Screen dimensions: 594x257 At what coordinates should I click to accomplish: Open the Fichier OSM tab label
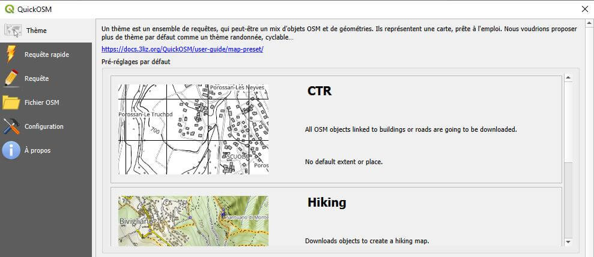(41, 102)
